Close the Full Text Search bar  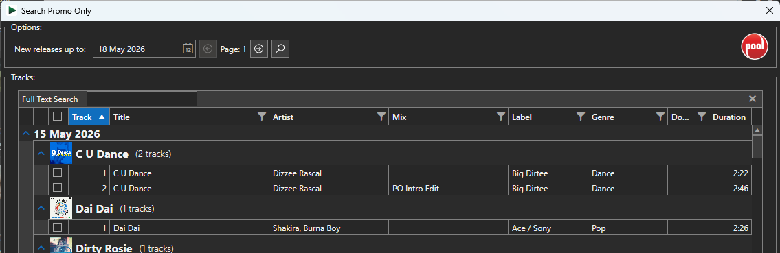pyautogui.click(x=752, y=99)
